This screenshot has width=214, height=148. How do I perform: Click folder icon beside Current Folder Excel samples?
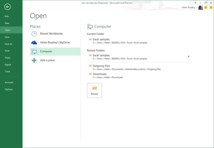click(90, 39)
